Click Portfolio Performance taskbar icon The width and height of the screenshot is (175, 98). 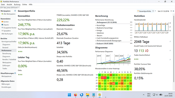click(100, 95)
